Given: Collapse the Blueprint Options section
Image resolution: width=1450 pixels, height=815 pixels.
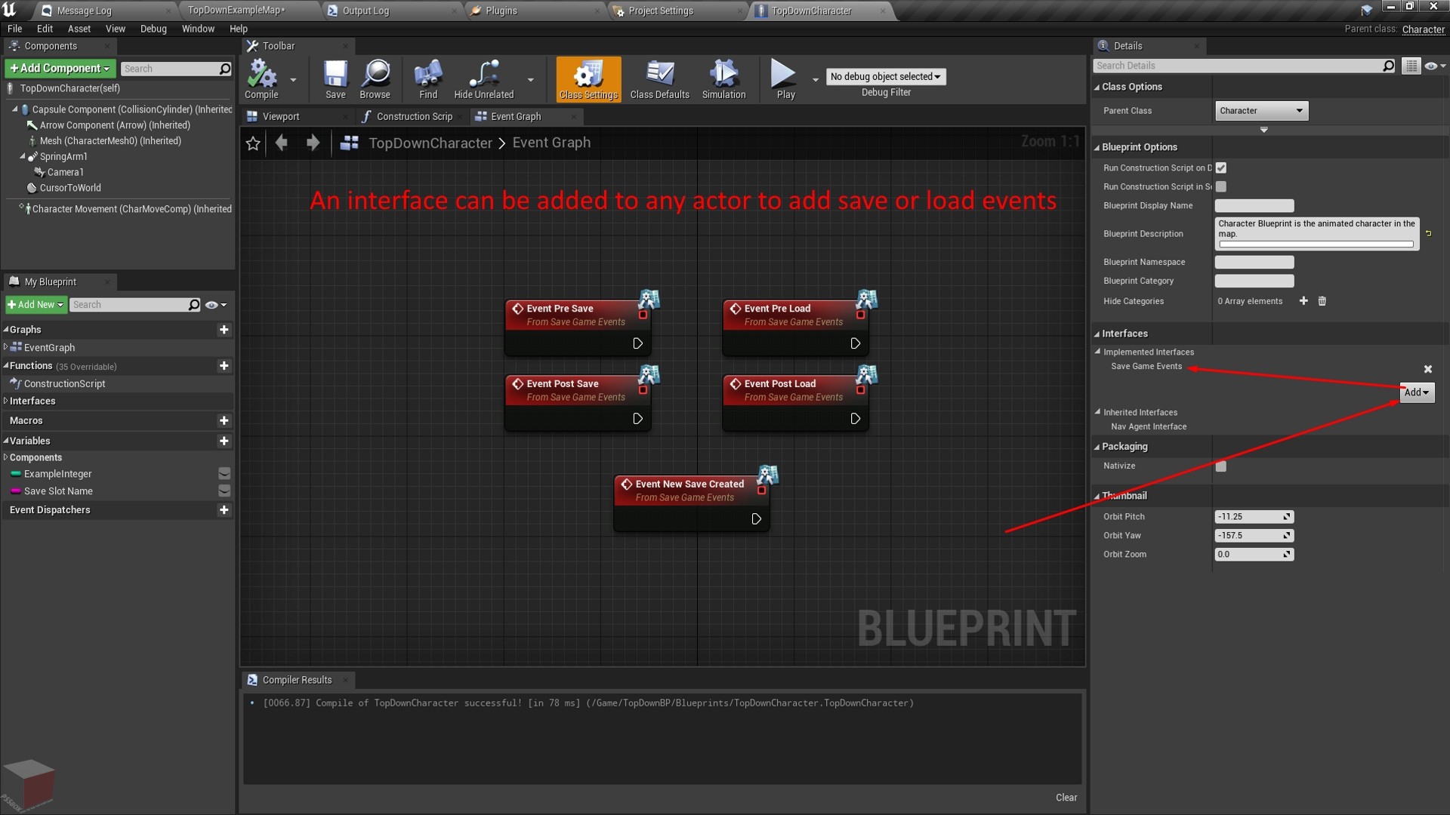Looking at the screenshot, I should [x=1097, y=148].
